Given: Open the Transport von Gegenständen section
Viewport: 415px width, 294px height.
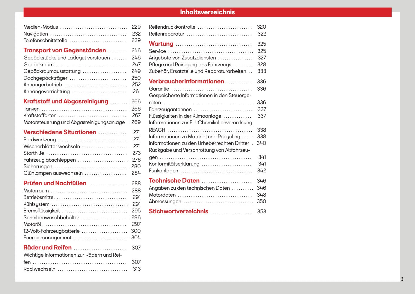Looking at the screenshot, I should coord(65,50).
